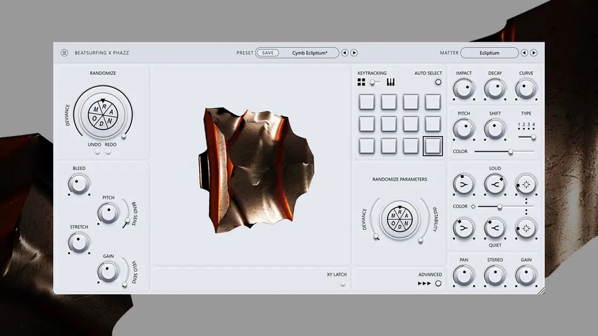
Task: Select the pad-grid keytracking mode icon
Action: (361, 81)
